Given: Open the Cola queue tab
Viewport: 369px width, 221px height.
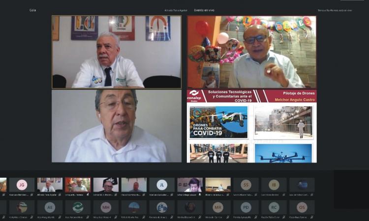Looking at the screenshot, I should click(x=32, y=10).
